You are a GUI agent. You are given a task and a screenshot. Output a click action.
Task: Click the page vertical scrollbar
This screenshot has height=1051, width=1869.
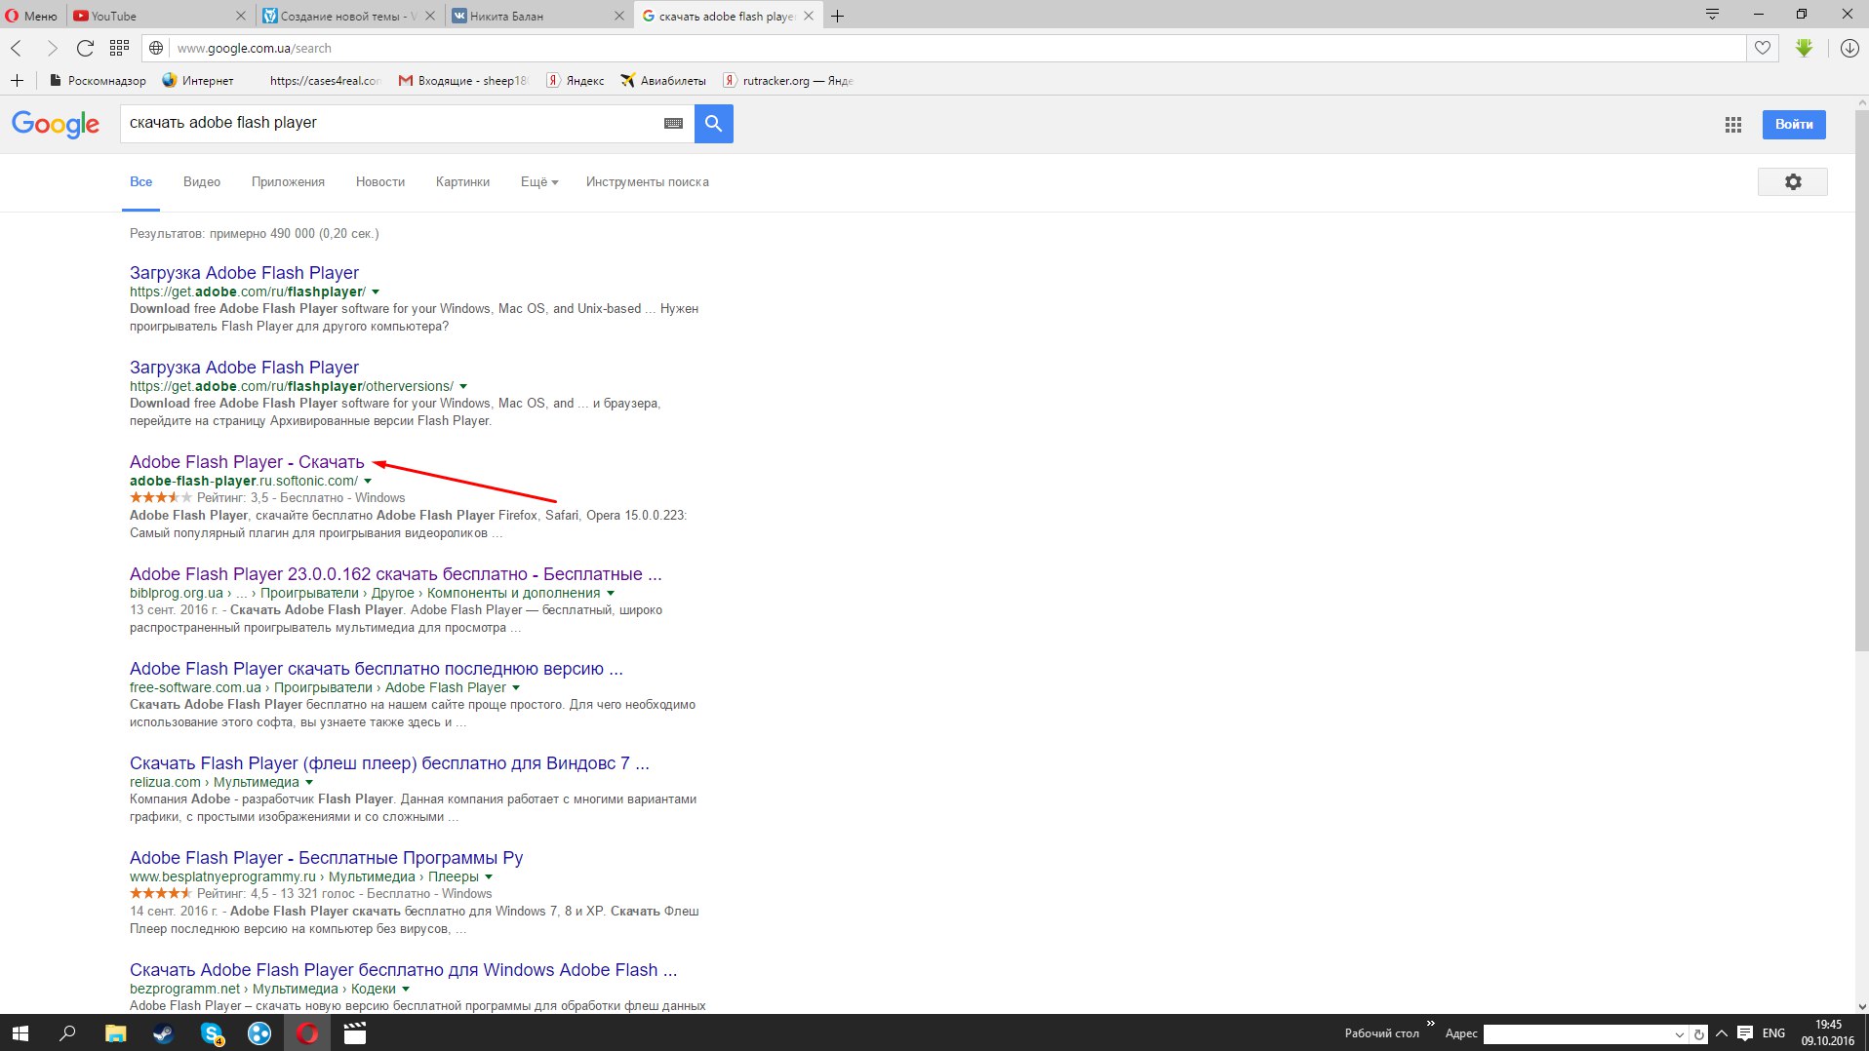click(1861, 381)
